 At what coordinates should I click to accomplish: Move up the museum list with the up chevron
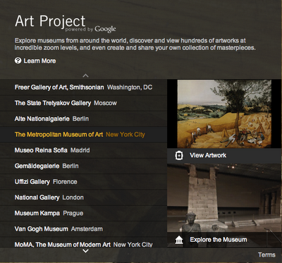[x=86, y=75]
